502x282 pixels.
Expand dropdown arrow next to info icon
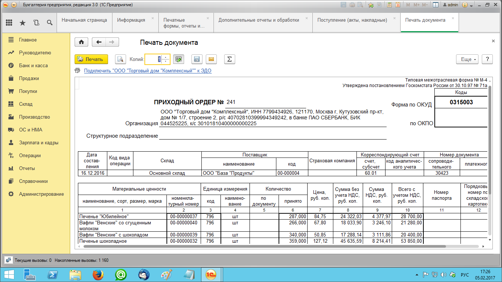click(471, 5)
